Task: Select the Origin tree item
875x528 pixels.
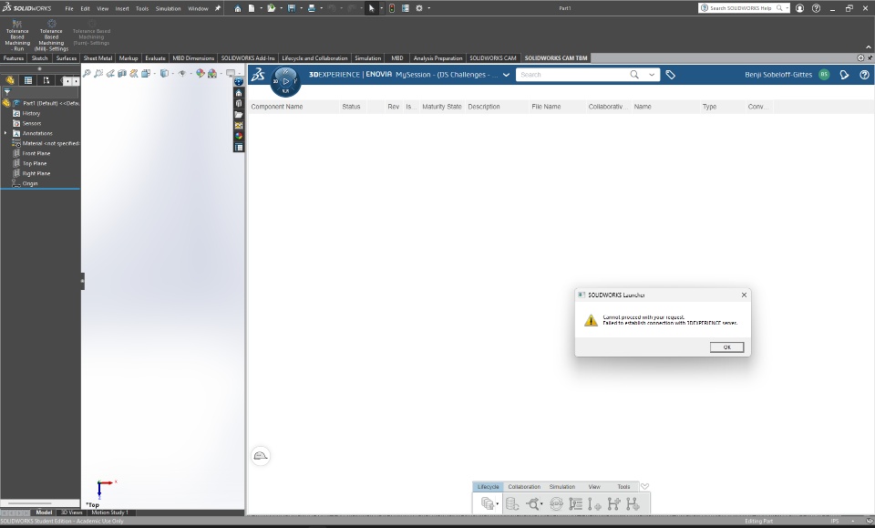Action: 30,183
